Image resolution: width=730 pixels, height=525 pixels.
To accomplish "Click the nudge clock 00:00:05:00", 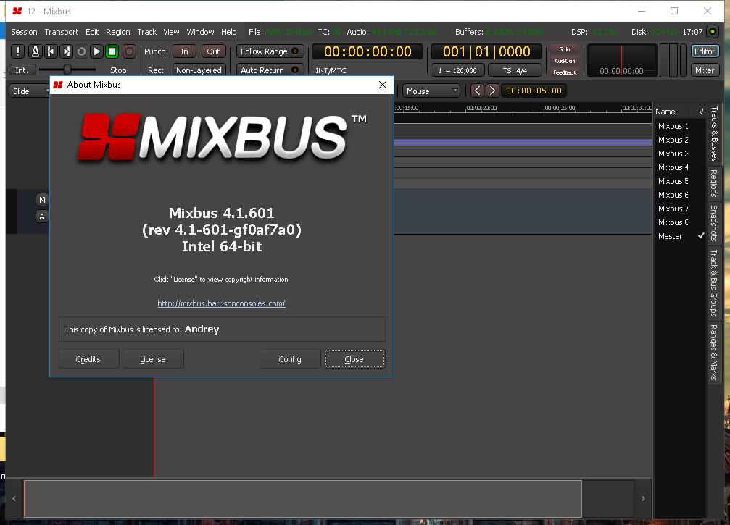I will coord(534,91).
